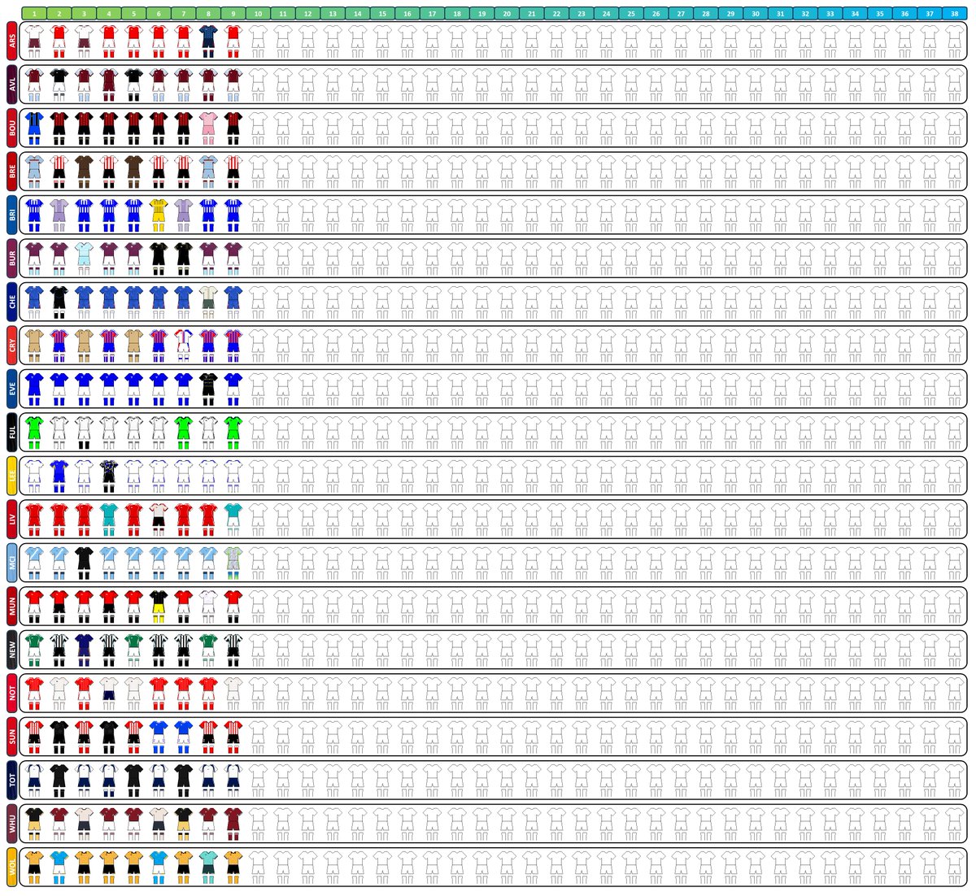This screenshot has height=896, width=976.
Task: Select Wolves' empty matchweek 38 kit slot
Action: (x=954, y=868)
